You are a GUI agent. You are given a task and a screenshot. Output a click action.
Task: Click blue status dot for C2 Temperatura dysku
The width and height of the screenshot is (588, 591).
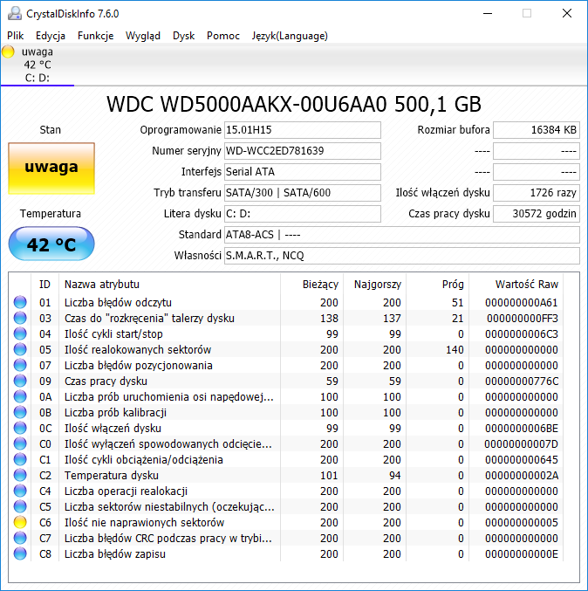[20, 475]
